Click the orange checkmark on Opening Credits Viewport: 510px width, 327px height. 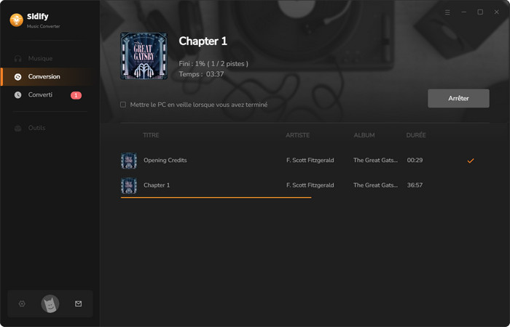coord(471,161)
